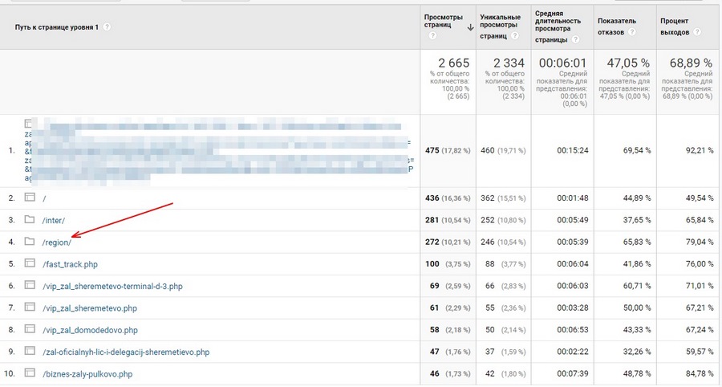This screenshot has width=722, height=387.
Task: Open help icon for Показатель отказов
Action: pos(632,32)
